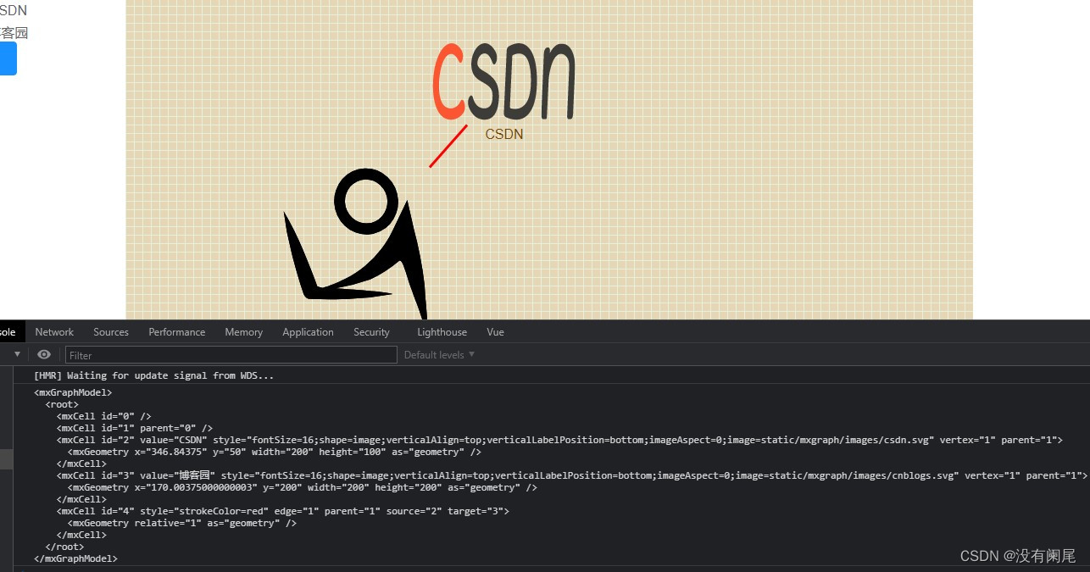Click the SDN text at top left
Screen dimensions: 1090x572
click(13, 10)
